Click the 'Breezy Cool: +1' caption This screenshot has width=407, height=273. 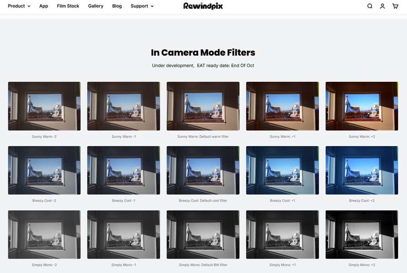point(283,200)
